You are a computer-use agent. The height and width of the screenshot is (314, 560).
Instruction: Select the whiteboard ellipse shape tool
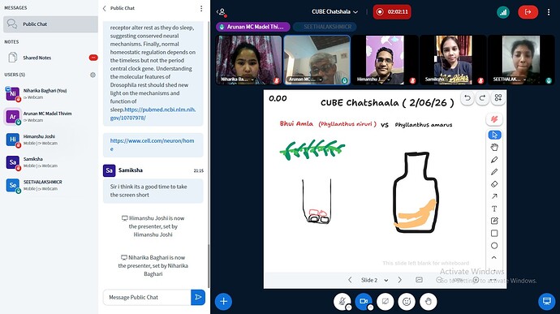494,246
